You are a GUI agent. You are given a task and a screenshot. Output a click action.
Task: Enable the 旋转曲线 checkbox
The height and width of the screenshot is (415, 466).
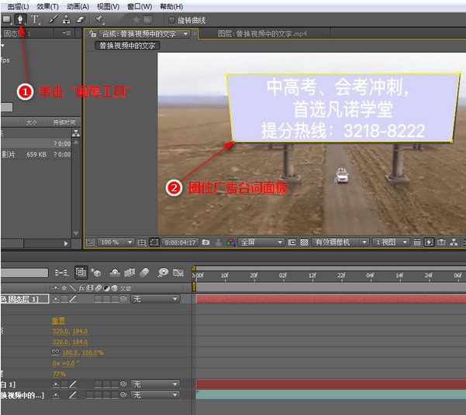171,20
